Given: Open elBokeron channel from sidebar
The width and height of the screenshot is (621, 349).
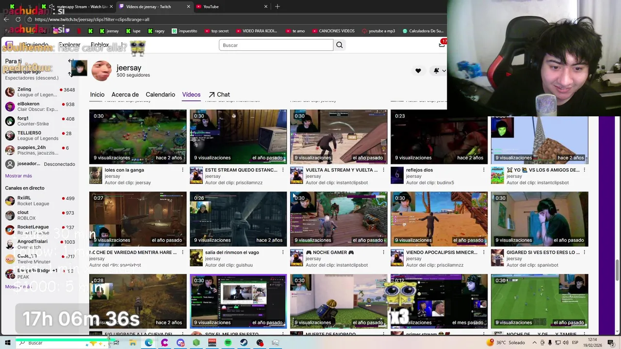Looking at the screenshot, I should pos(40,107).
